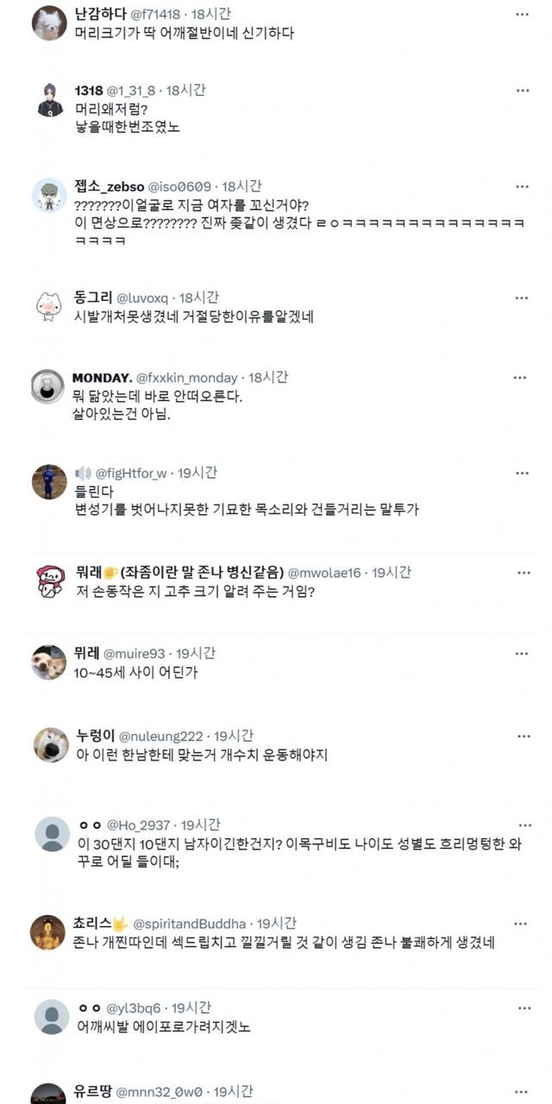Open 난감하다's white dog profile picture
The height and width of the screenshot is (1104, 552).
coord(49,23)
